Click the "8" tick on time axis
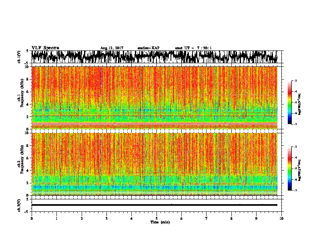 tap(231, 219)
